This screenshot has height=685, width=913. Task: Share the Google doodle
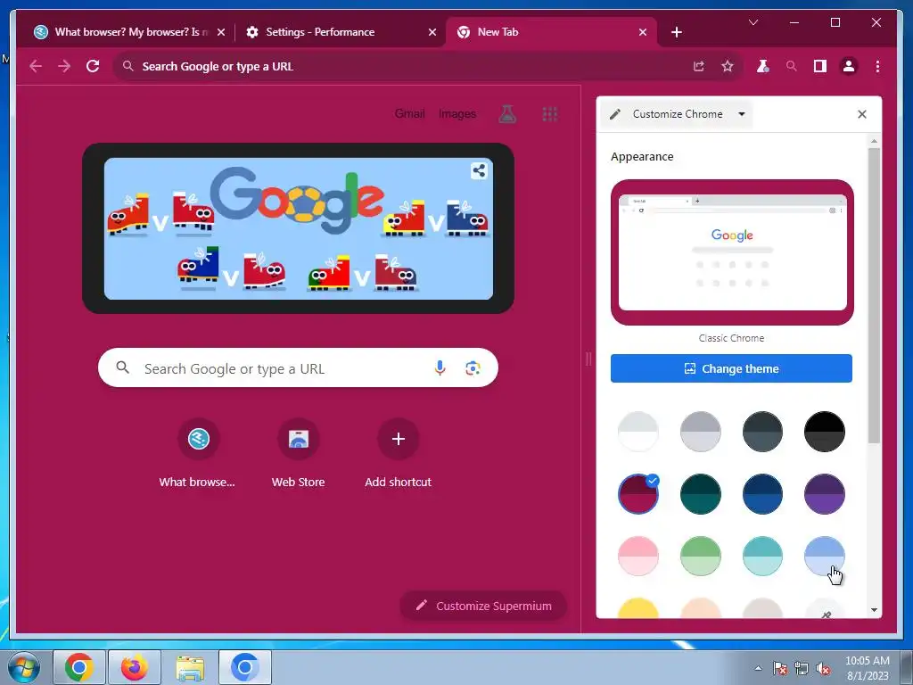point(479,170)
